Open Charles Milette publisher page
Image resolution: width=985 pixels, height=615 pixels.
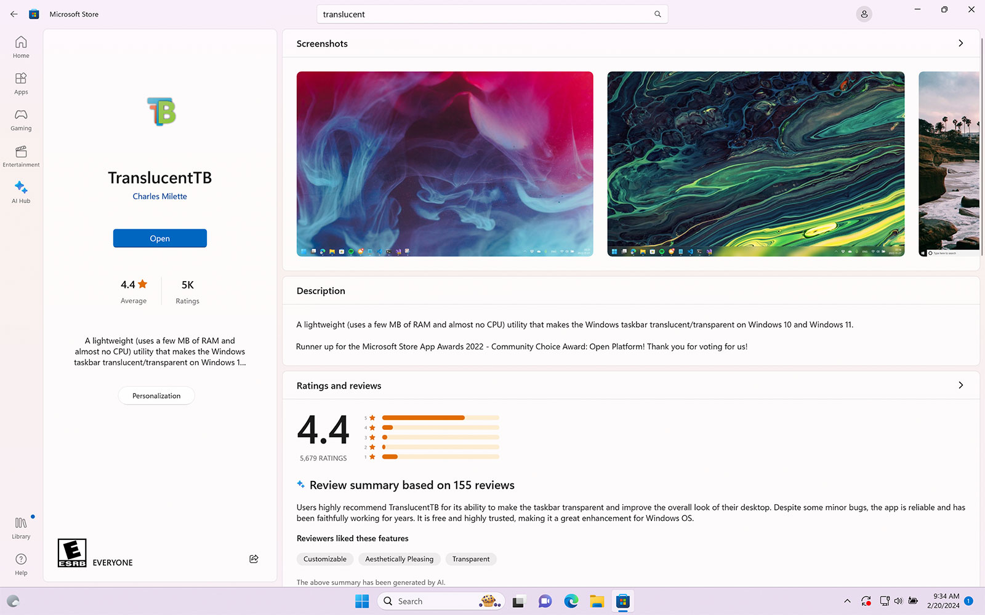[160, 196]
